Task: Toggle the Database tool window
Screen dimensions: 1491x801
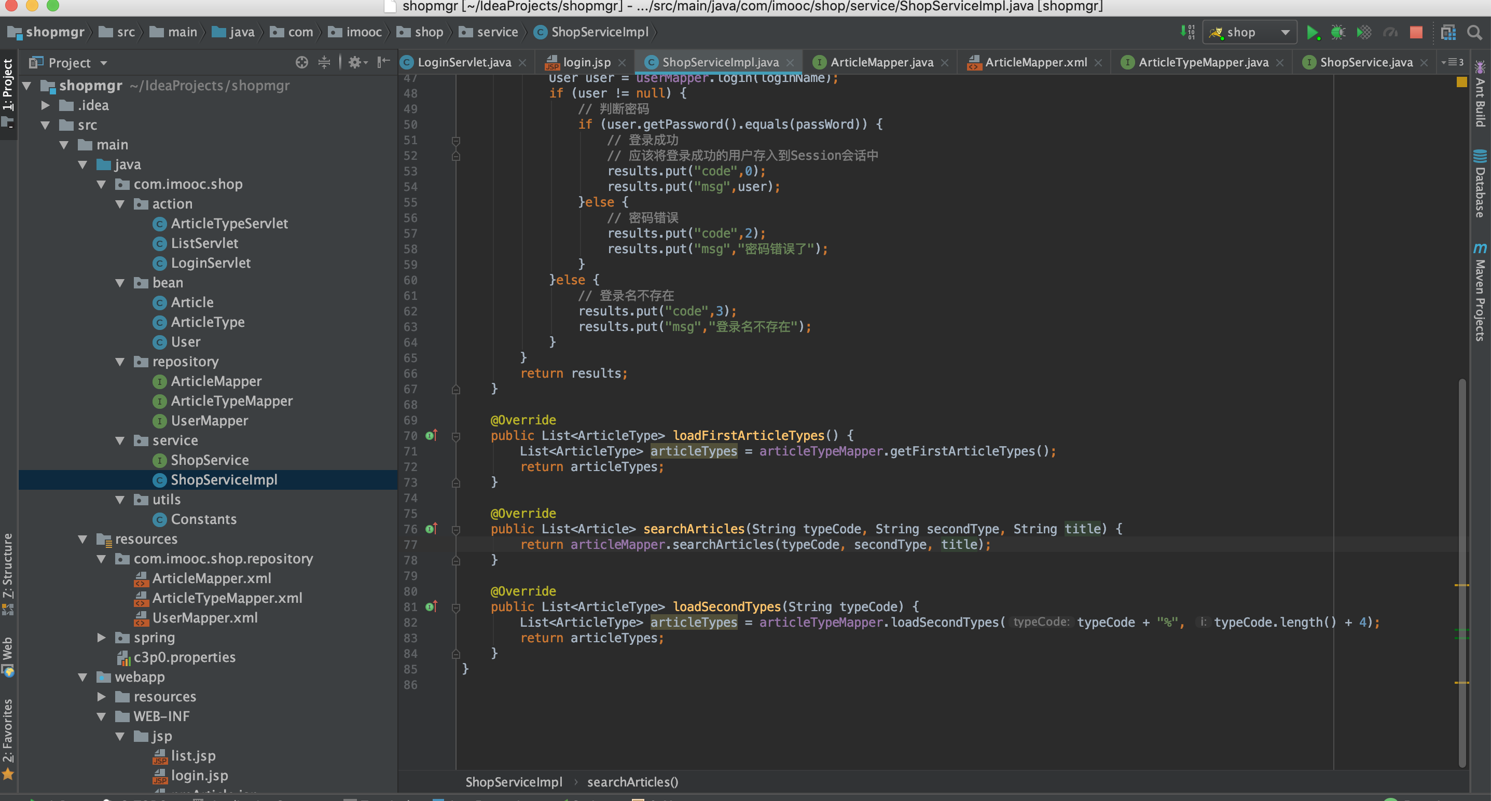Action: (1480, 184)
